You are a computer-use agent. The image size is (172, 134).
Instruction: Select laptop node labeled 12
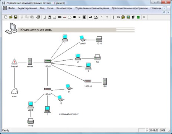[x=61, y=98]
